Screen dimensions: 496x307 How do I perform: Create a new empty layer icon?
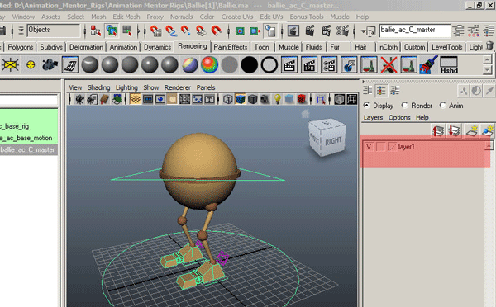point(471,130)
